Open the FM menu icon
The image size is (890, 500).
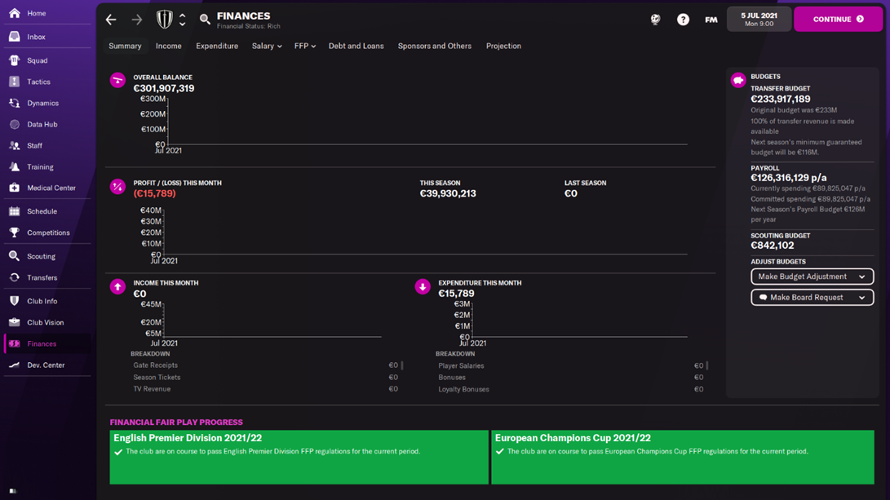tap(711, 20)
